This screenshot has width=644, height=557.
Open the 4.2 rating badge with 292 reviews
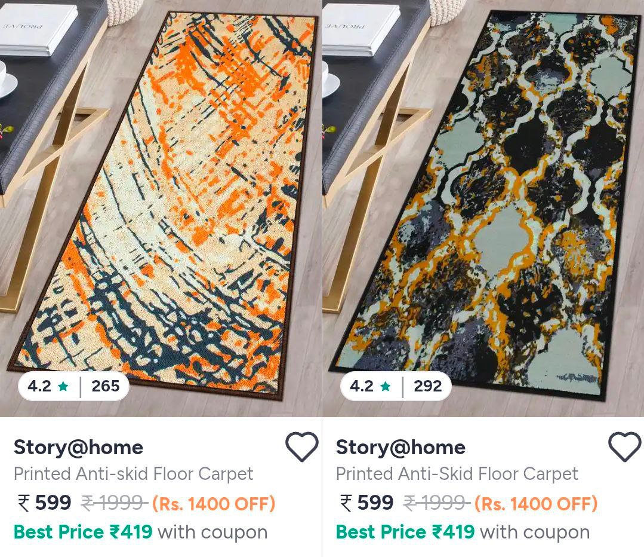(x=396, y=386)
